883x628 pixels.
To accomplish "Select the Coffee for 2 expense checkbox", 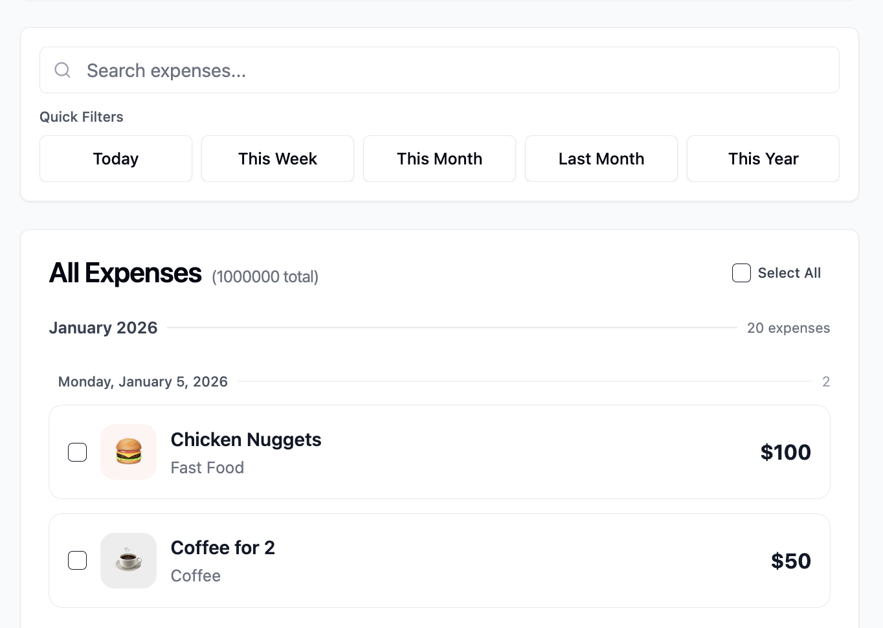I will (77, 560).
